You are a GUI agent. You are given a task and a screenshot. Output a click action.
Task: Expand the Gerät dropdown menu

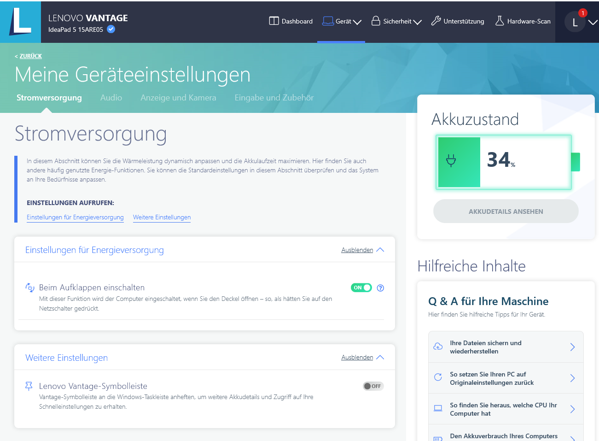coord(357,22)
